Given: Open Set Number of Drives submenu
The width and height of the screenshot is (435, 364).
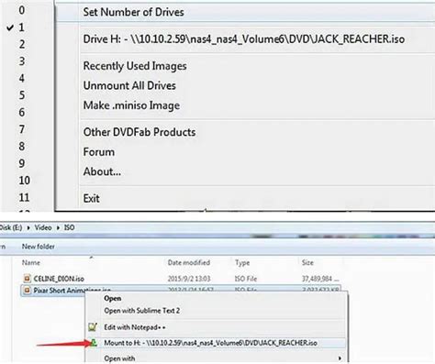Looking at the screenshot, I should (x=245, y=12).
